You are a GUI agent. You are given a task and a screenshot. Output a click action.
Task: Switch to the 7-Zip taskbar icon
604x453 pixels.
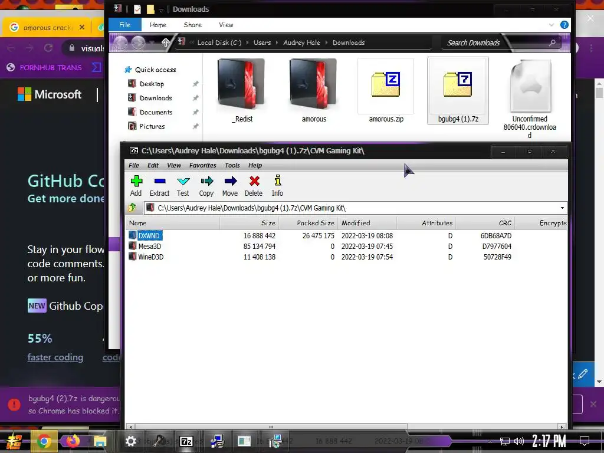pyautogui.click(x=186, y=441)
